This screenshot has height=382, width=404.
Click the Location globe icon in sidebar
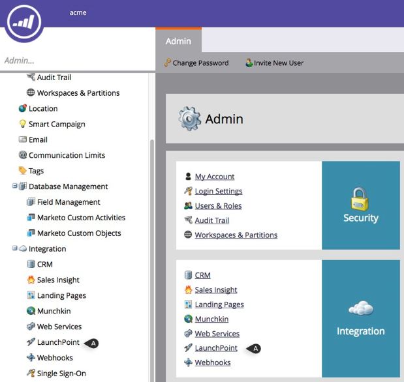(23, 109)
